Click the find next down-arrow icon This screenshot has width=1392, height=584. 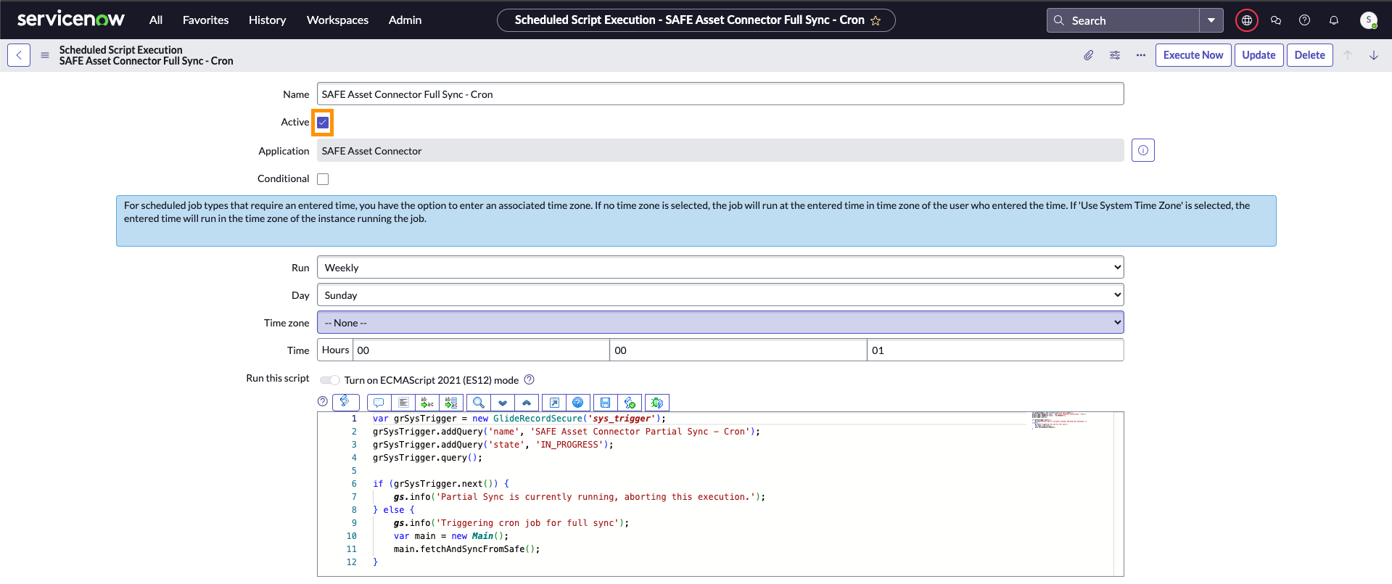tap(502, 403)
